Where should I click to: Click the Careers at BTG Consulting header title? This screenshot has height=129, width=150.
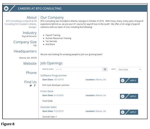tap(40, 8)
